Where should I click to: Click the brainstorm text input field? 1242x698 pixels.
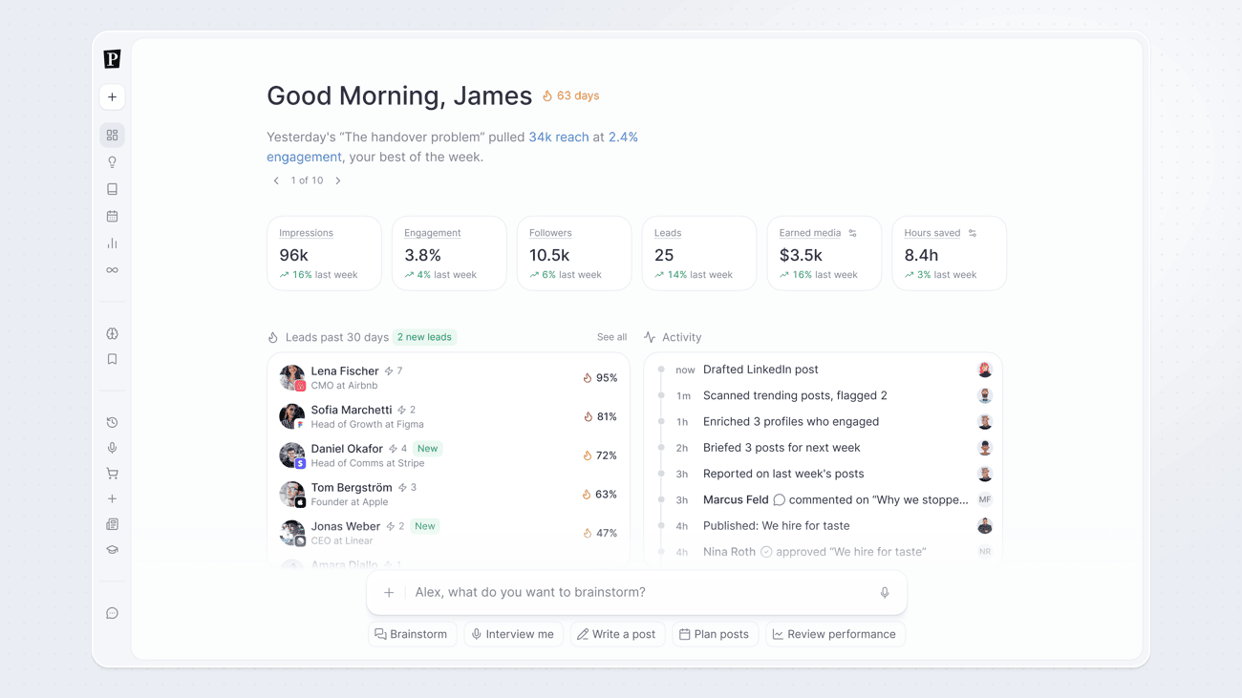[636, 593]
